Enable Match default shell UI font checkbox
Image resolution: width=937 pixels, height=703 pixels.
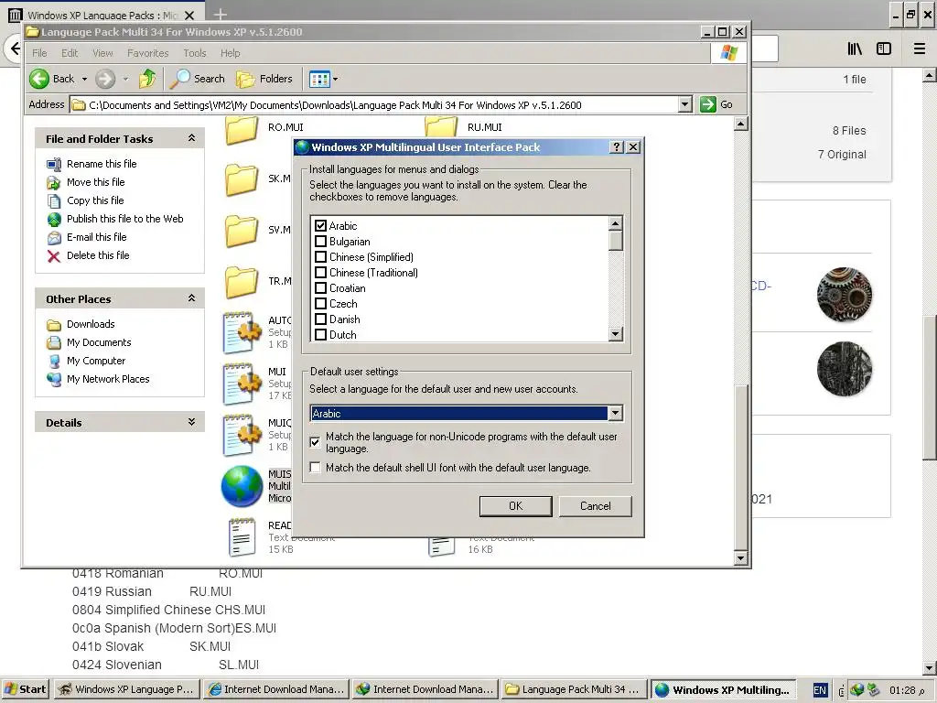coord(316,468)
